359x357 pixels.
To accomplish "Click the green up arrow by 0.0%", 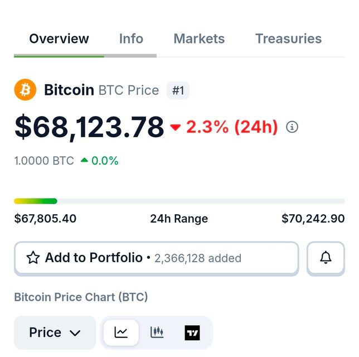I will 84,161.
